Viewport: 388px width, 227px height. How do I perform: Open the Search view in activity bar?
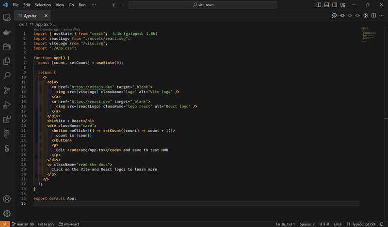click(x=7, y=76)
